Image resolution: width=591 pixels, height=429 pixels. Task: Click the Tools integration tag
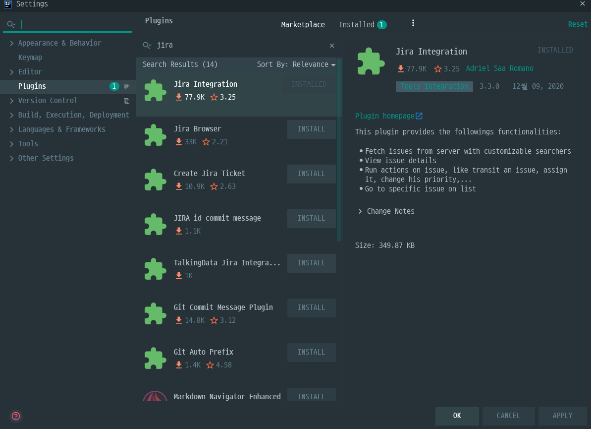pyautogui.click(x=434, y=86)
